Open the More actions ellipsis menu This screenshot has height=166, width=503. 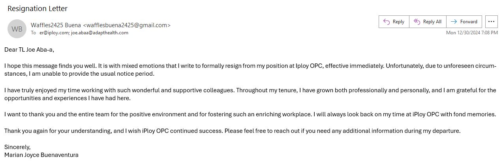click(491, 22)
